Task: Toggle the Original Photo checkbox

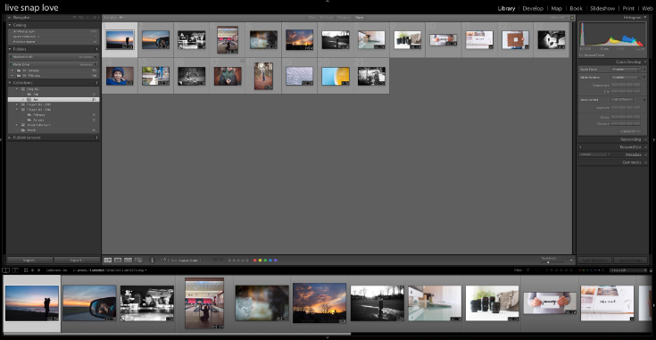Action: [581, 55]
